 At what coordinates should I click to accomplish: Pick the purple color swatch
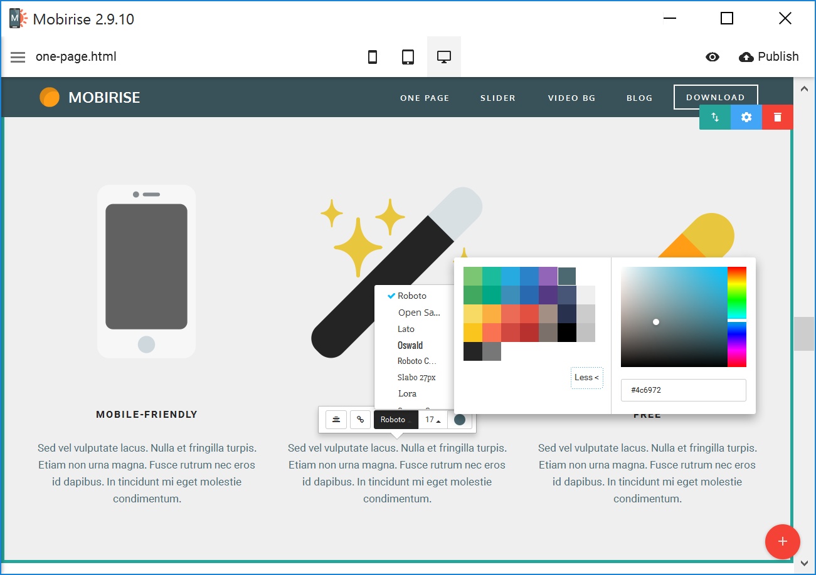point(548,276)
